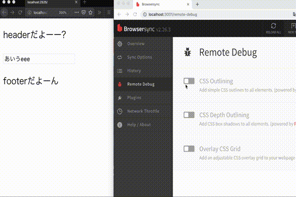296x197 pixels.
Task: Click the CSS Outlining label
Action: tap(216, 81)
